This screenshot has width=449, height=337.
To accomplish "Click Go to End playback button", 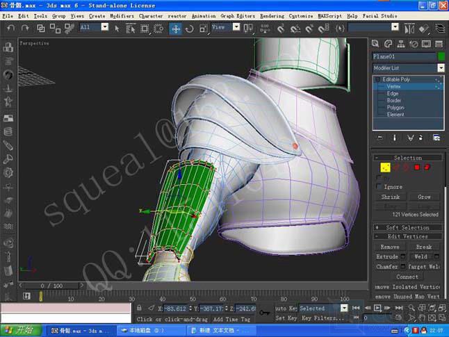I will click(399, 308).
